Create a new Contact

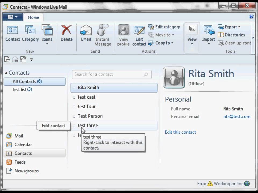13,33
